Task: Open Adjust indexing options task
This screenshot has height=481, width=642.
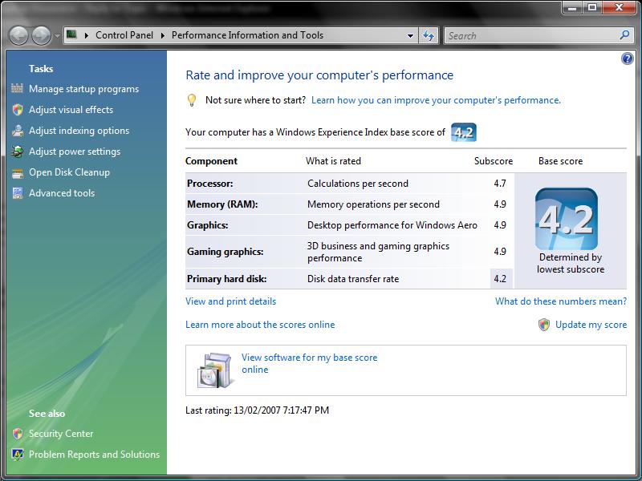Action: tap(79, 131)
